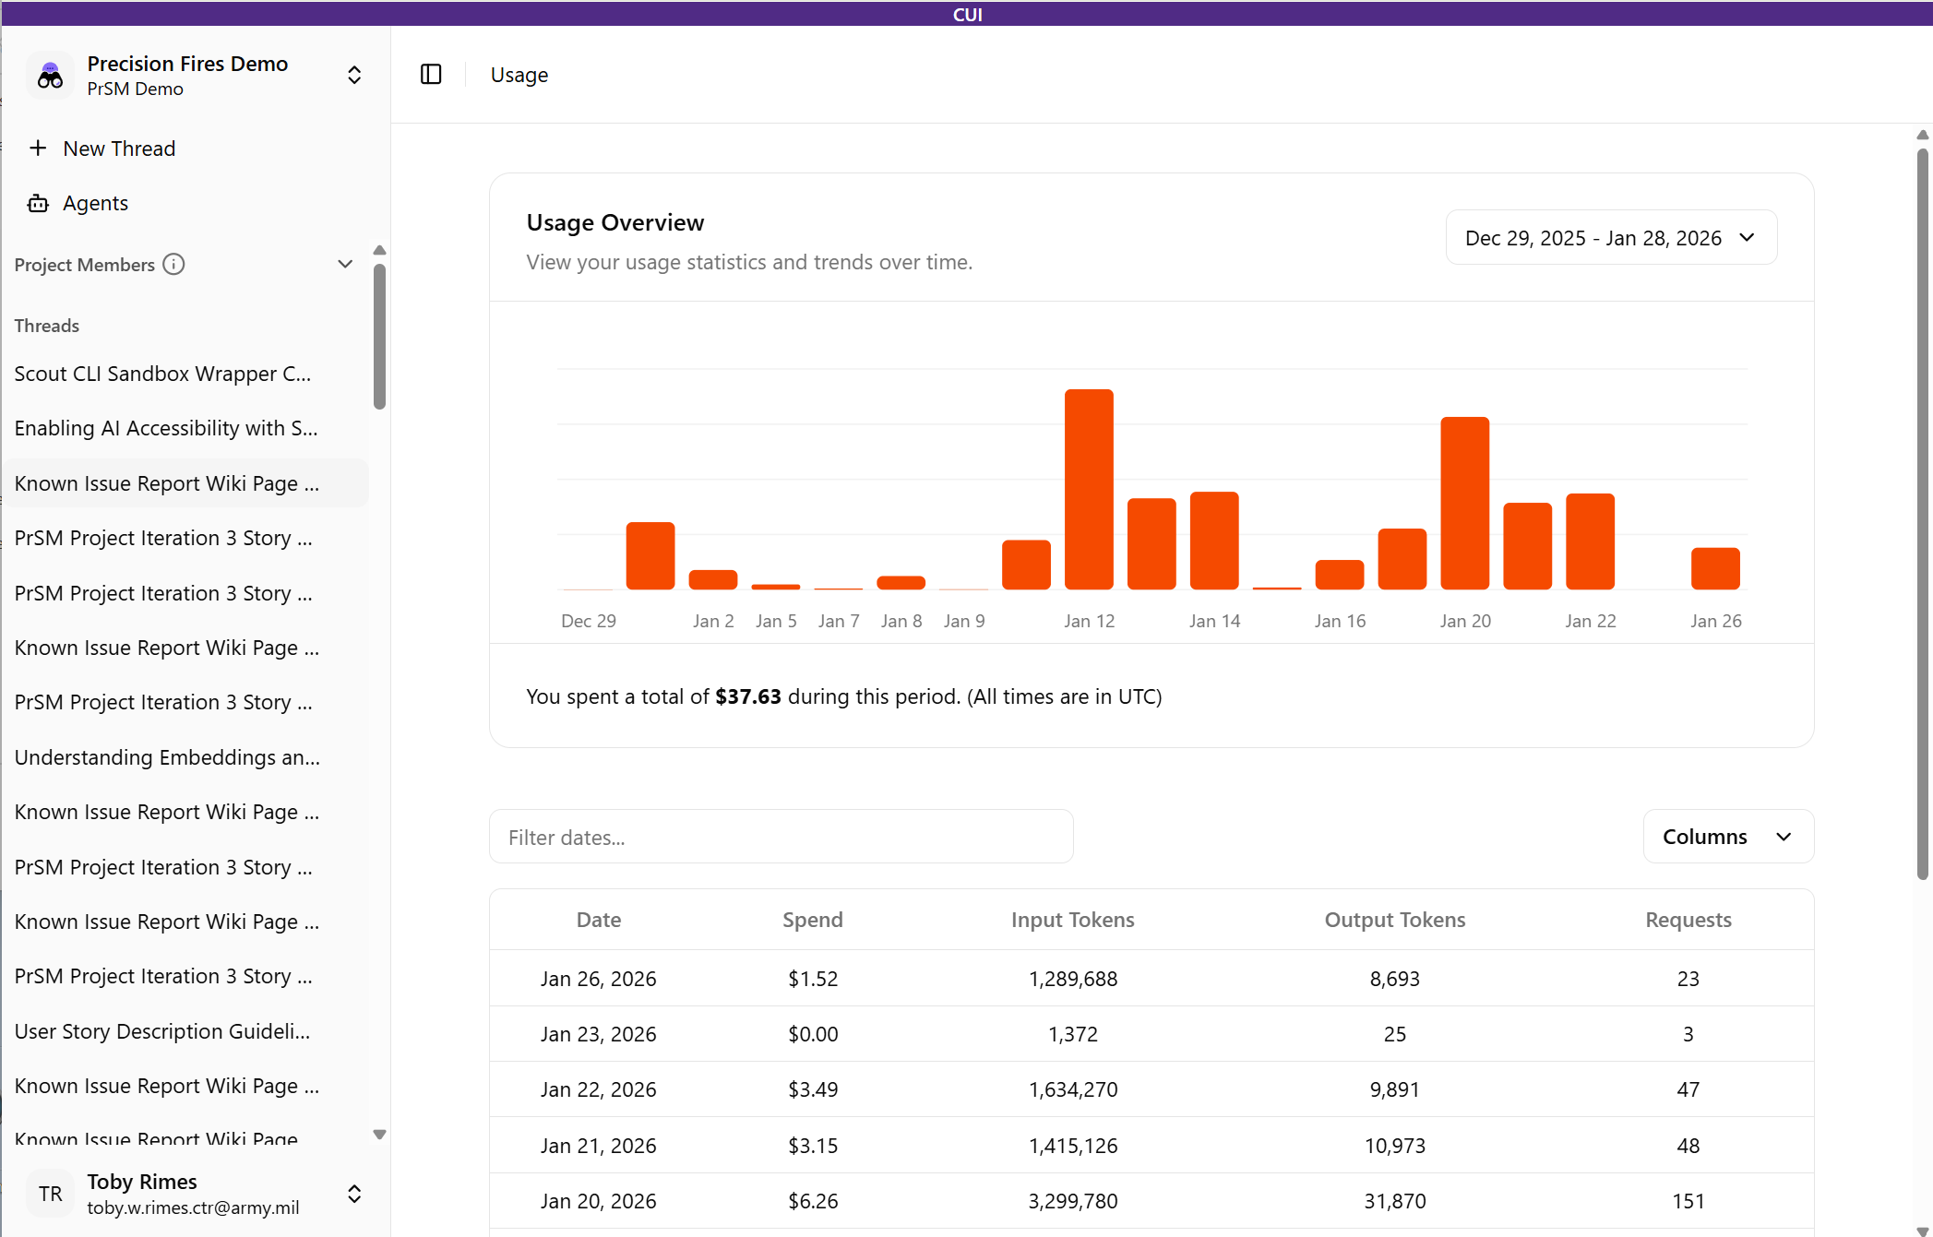The width and height of the screenshot is (1933, 1237).
Task: Open Scout CLI Sandbox Wrapper thread
Action: pos(163,374)
